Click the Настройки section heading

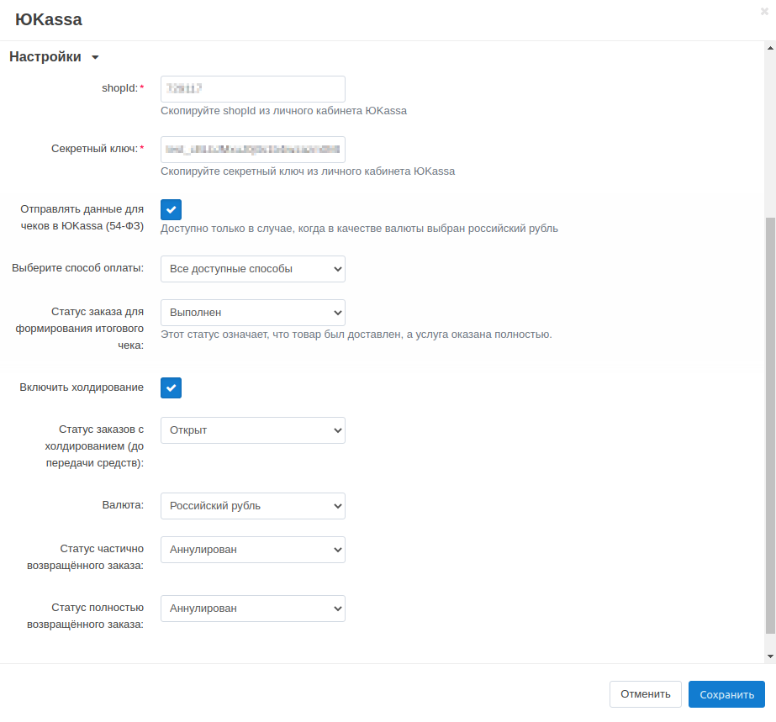(45, 57)
